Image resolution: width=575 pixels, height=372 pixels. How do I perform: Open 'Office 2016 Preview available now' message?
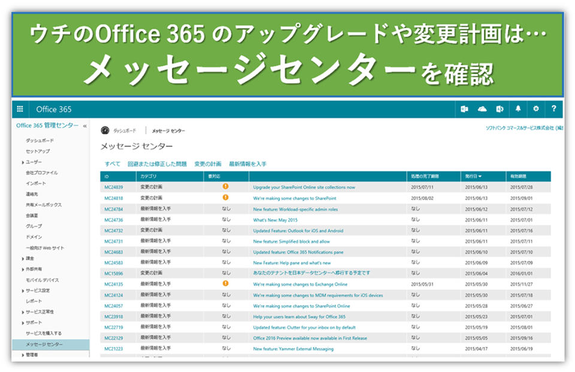pos(310,338)
